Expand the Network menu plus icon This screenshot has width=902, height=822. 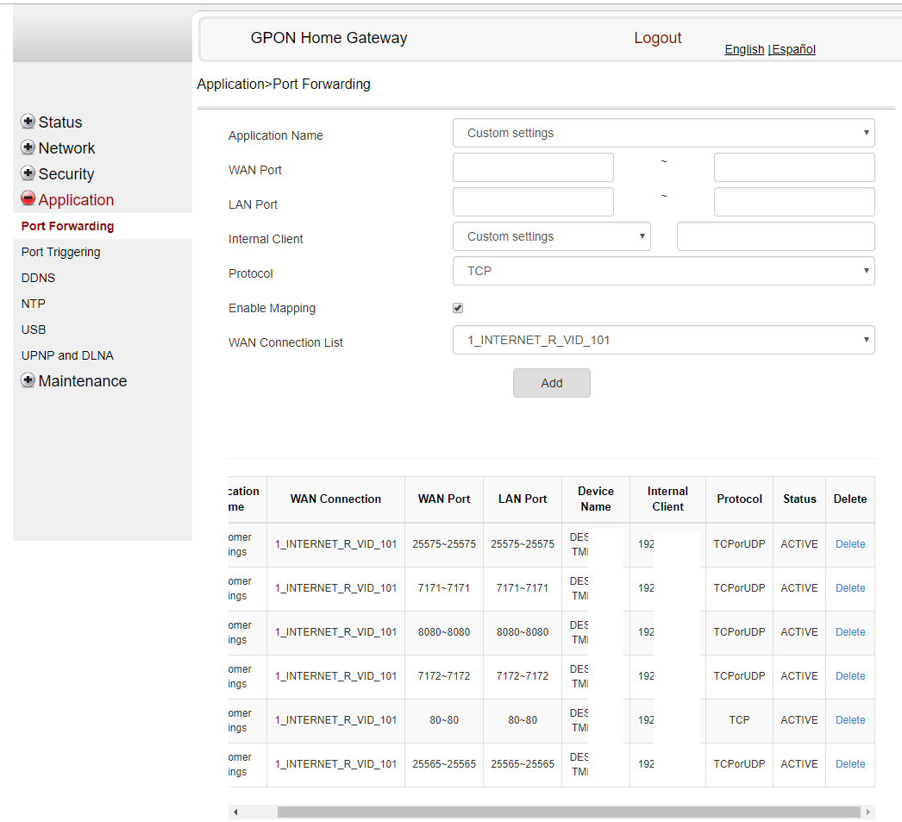[28, 147]
